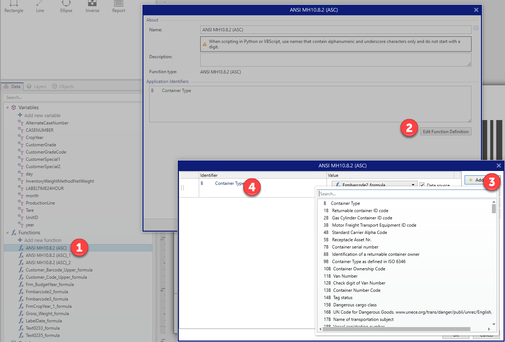The height and width of the screenshot is (342, 505).
Task: Choose 2B Gas Cylinder Container ID code
Action: (358, 218)
